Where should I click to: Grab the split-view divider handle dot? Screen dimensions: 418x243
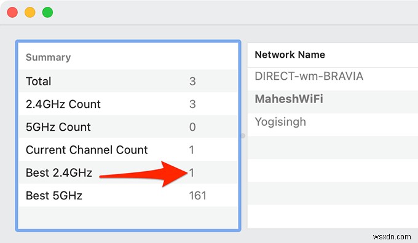pos(243,136)
